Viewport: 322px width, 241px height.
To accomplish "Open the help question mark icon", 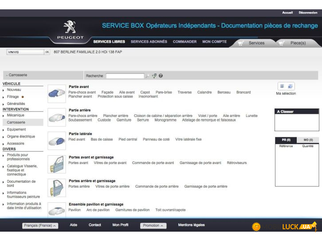I will (161, 76).
